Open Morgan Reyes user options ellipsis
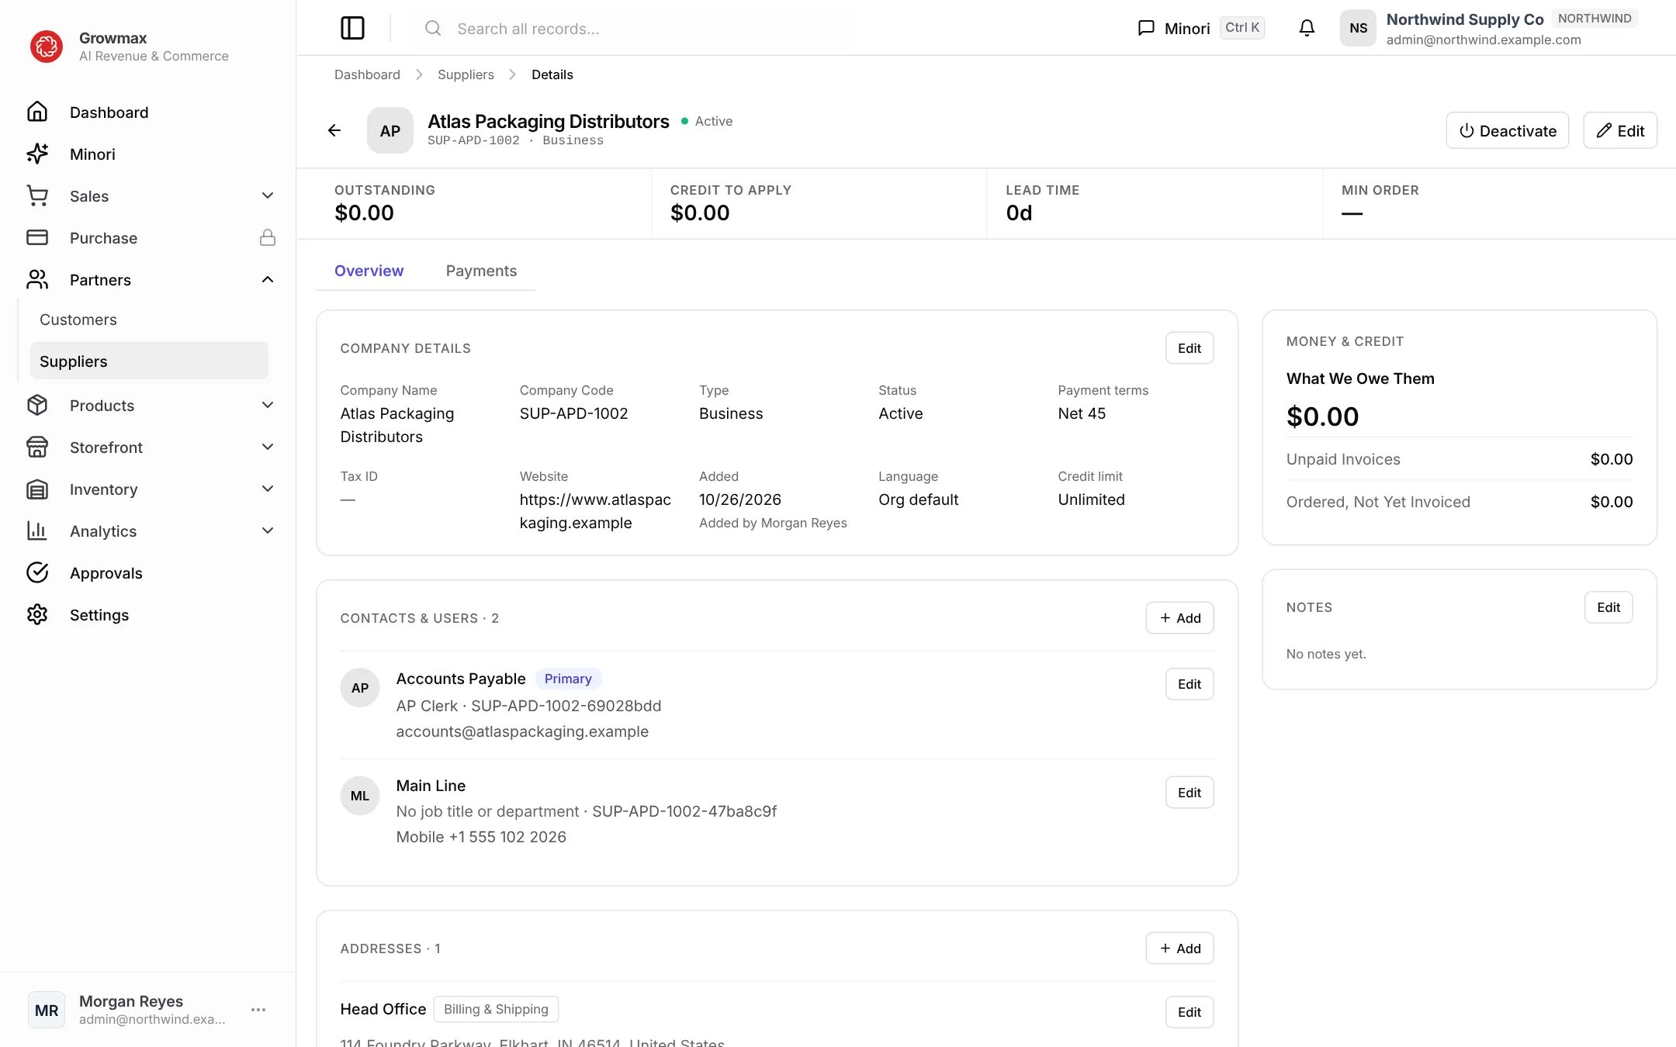Viewport: 1676px width, 1047px height. tap(258, 1010)
